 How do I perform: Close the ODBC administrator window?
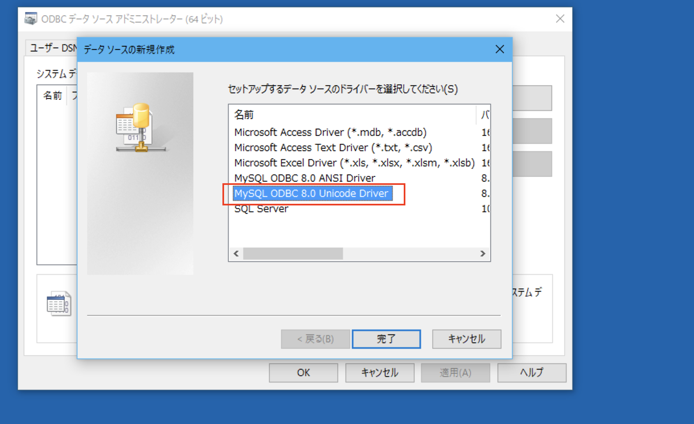(x=560, y=19)
